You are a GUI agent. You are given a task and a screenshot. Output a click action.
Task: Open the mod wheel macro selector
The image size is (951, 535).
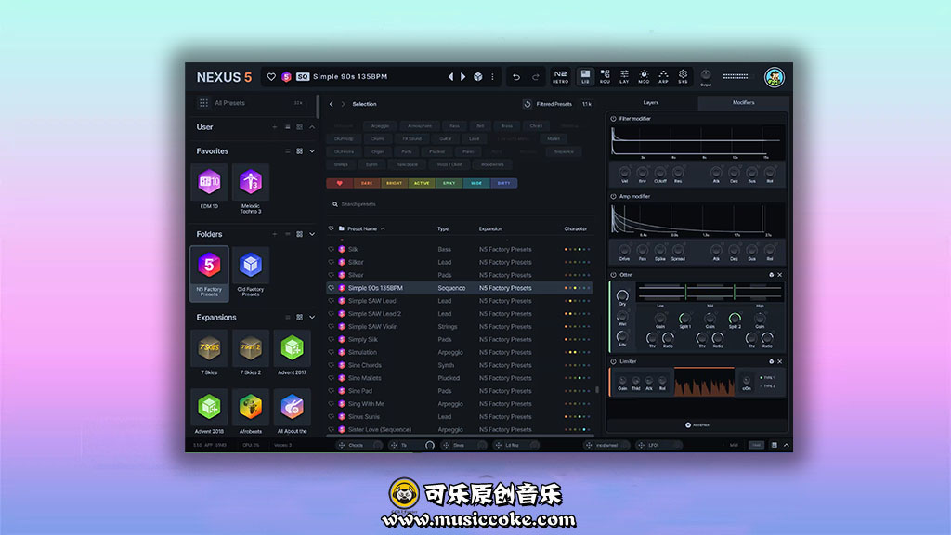[x=607, y=445]
